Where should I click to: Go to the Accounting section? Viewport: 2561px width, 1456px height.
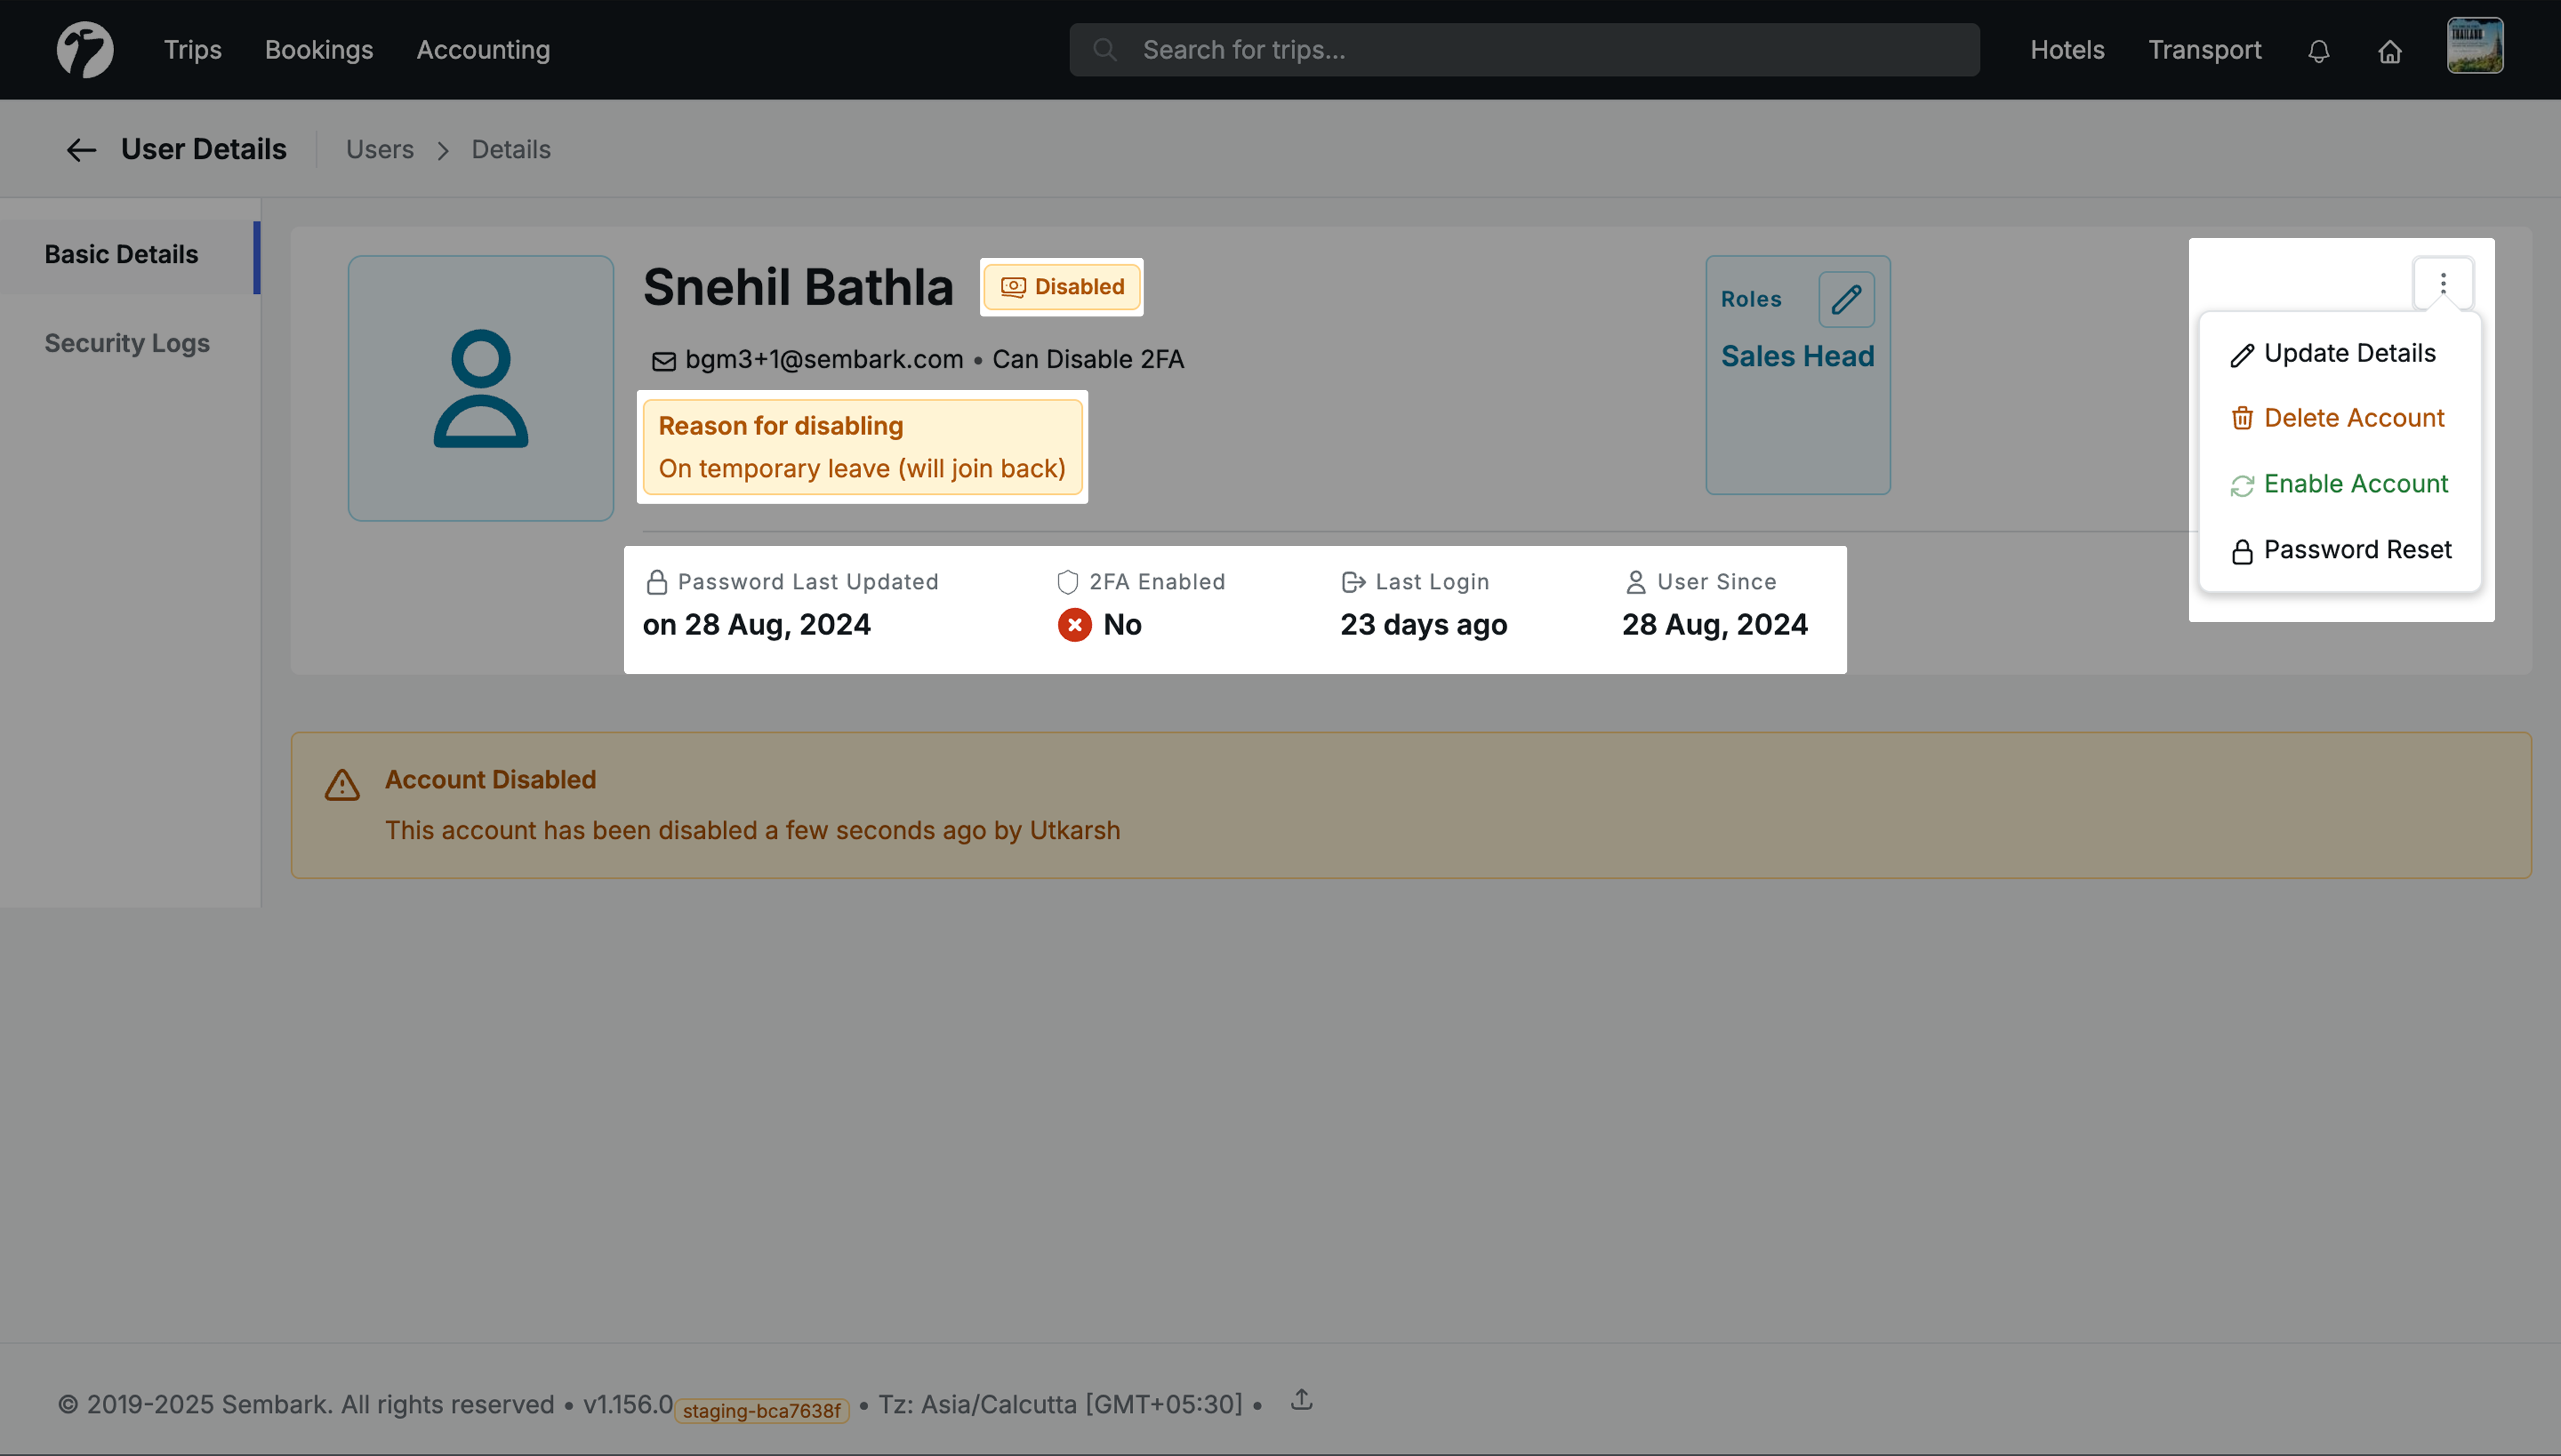pyautogui.click(x=483, y=50)
